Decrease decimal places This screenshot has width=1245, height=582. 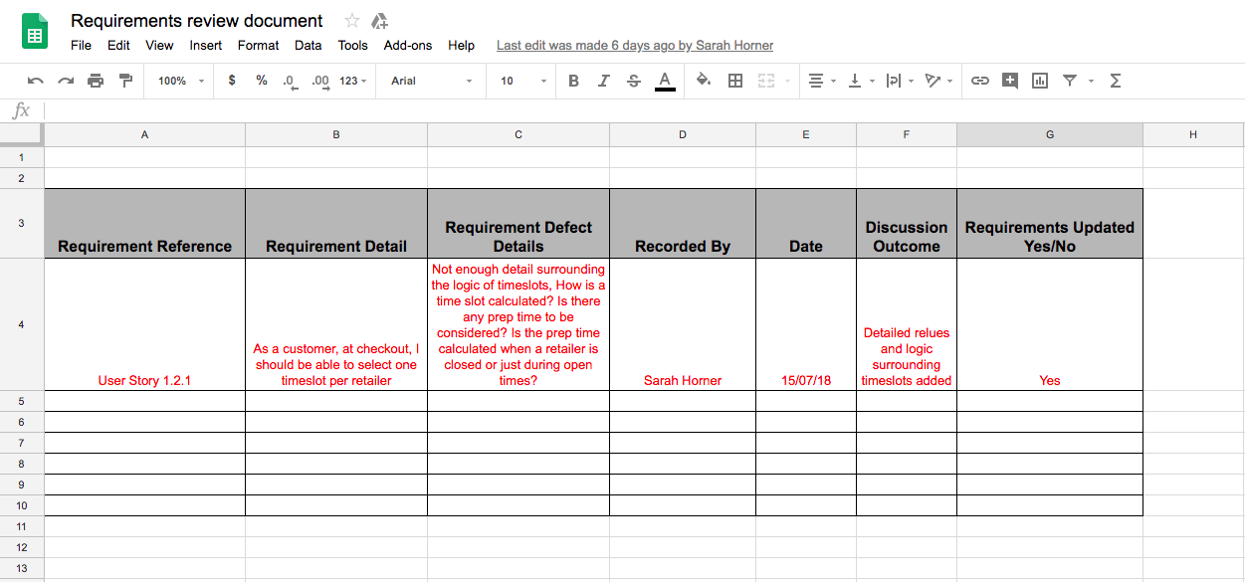click(x=290, y=82)
